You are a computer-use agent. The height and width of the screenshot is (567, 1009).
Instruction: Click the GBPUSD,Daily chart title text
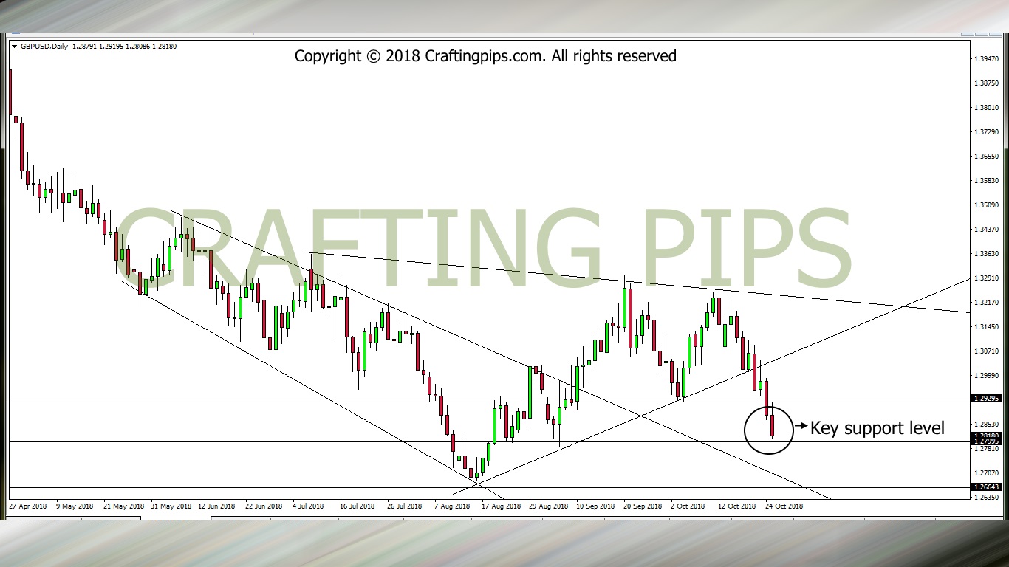click(x=44, y=47)
